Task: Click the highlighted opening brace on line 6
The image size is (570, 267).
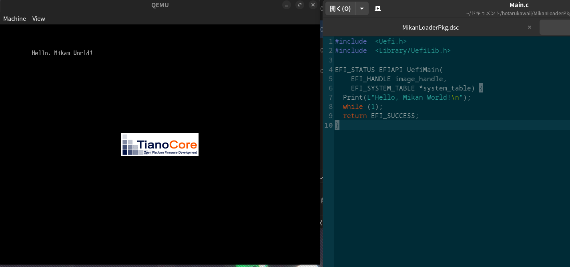Action: coord(481,88)
